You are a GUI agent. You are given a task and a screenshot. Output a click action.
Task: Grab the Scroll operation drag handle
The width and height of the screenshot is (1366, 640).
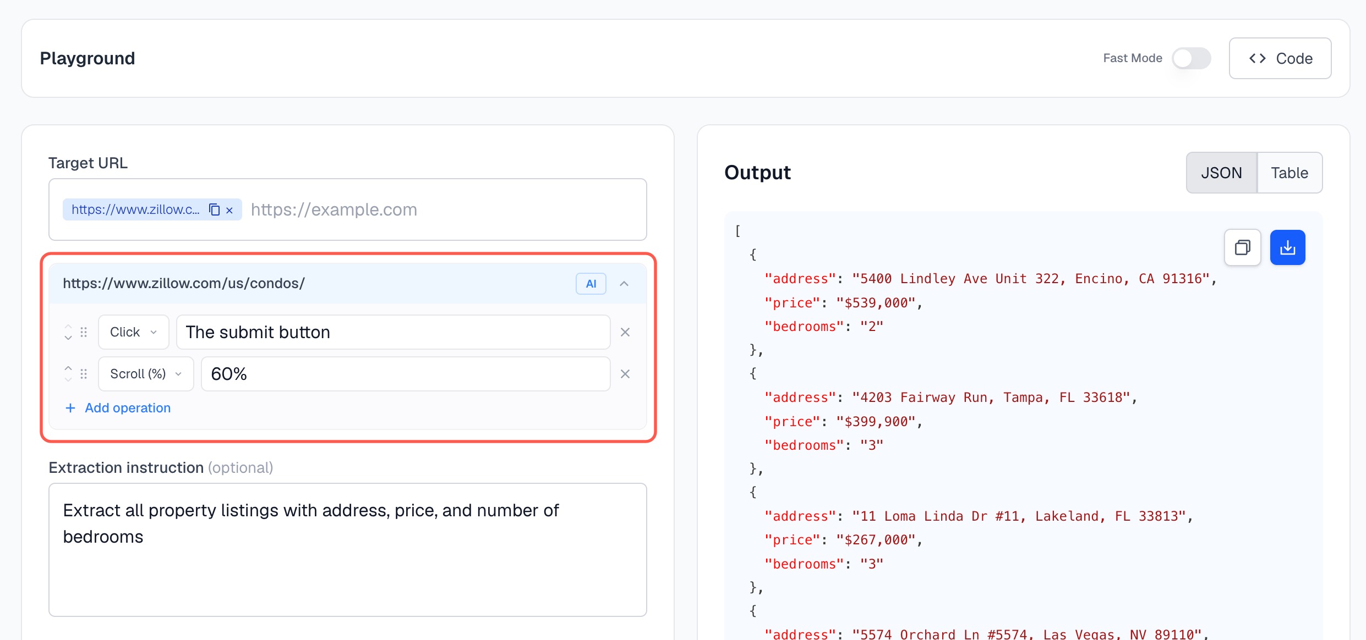pos(84,374)
